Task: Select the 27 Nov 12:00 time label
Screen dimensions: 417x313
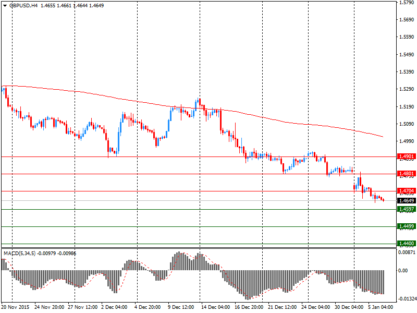Action: [83, 307]
